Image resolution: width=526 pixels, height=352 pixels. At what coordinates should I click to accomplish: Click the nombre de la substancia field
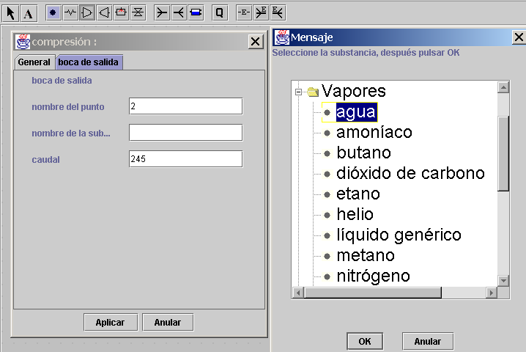185,132
